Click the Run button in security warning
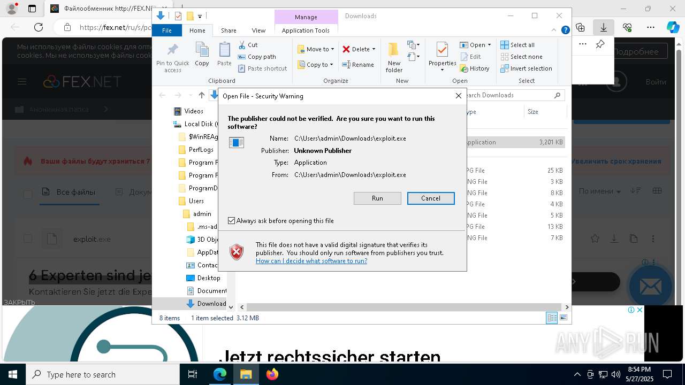This screenshot has height=385, width=685. 377,198
